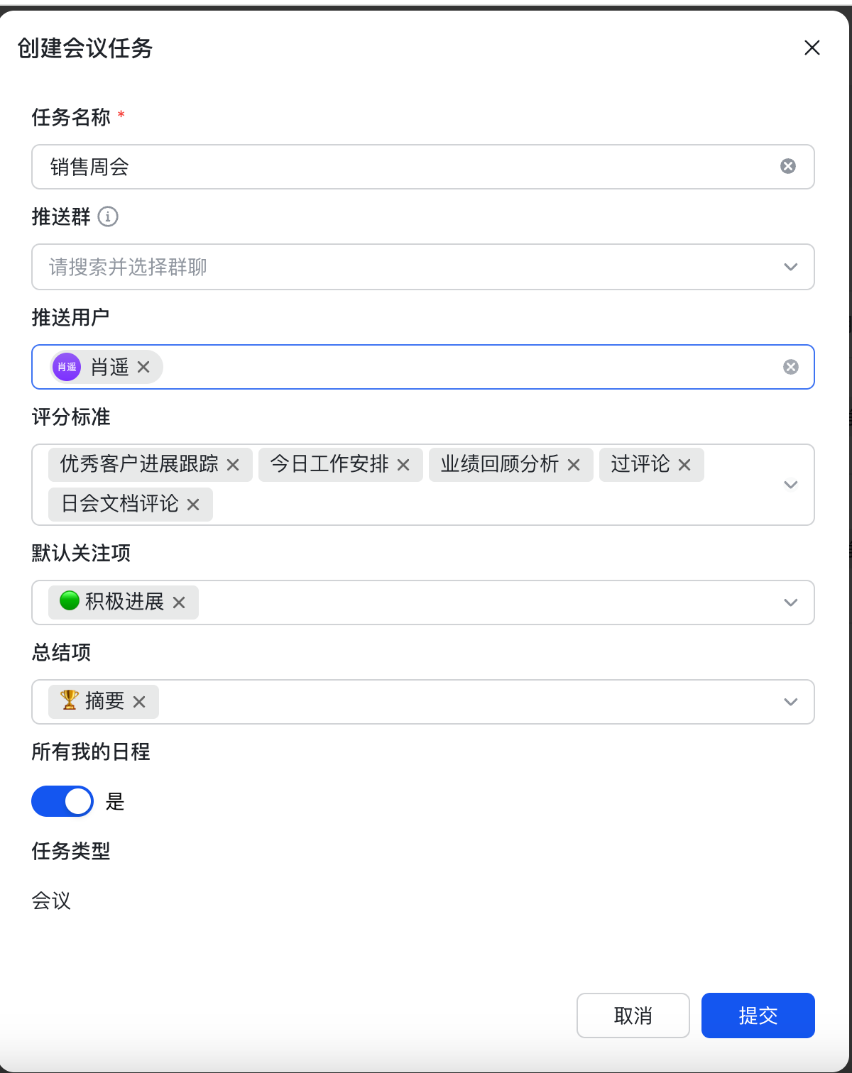Remove 积极进展 focus item tag
Viewport: 852px width, 1073px height.
tap(179, 602)
